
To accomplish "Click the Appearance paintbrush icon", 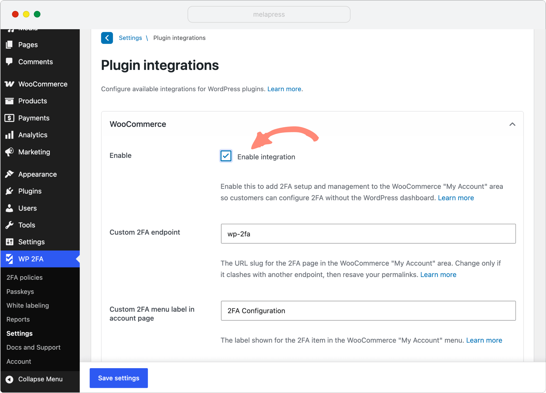I will point(9,174).
